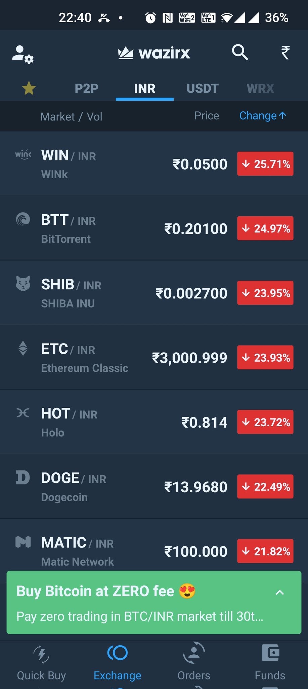Tap the Buy Bitcoin at ZERO fee banner

coord(154,603)
